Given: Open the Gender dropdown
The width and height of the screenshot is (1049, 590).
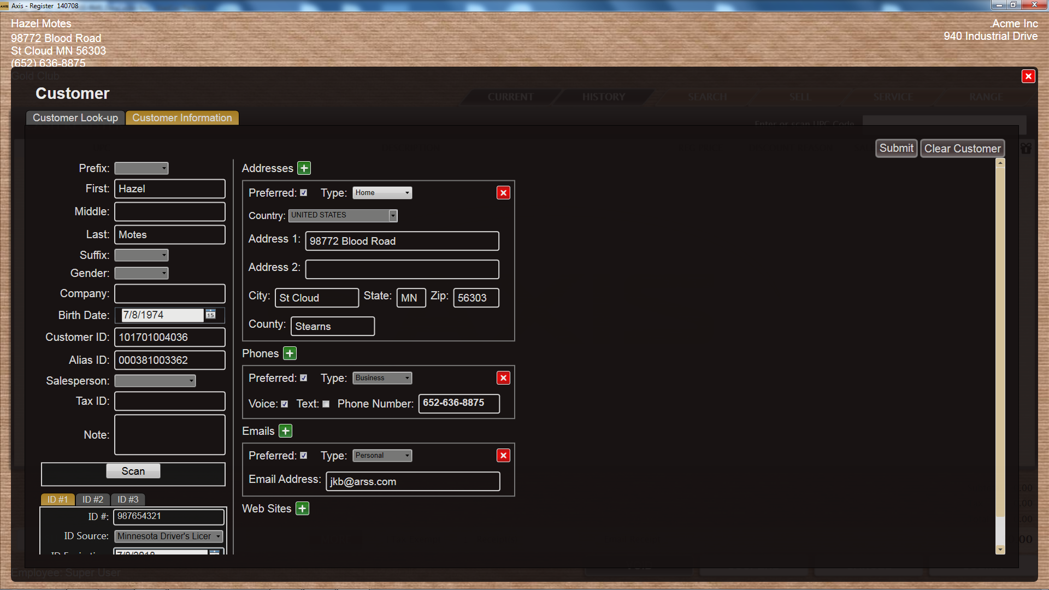Looking at the screenshot, I should coord(142,273).
